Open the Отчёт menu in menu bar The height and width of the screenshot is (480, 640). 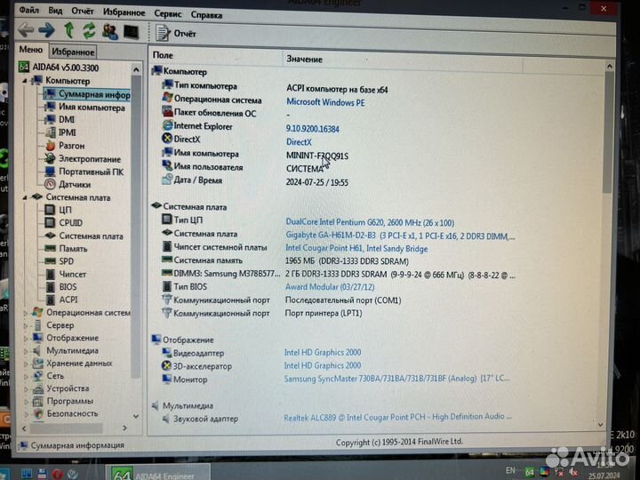(83, 12)
